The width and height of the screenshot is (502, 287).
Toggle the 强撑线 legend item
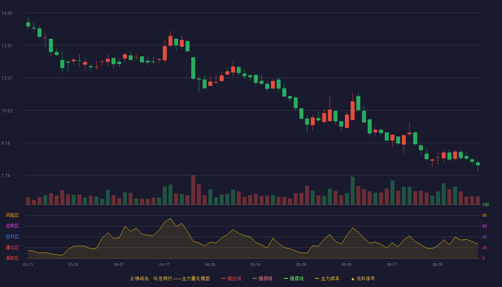294,278
